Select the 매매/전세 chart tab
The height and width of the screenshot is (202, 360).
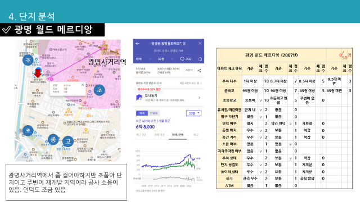(178, 135)
